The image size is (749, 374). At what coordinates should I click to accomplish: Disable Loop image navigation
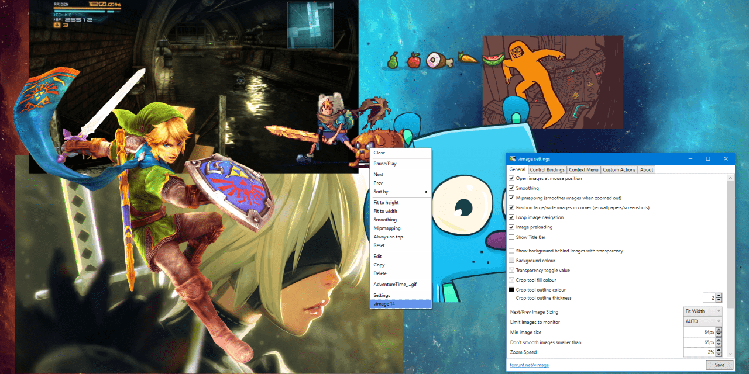click(x=511, y=217)
